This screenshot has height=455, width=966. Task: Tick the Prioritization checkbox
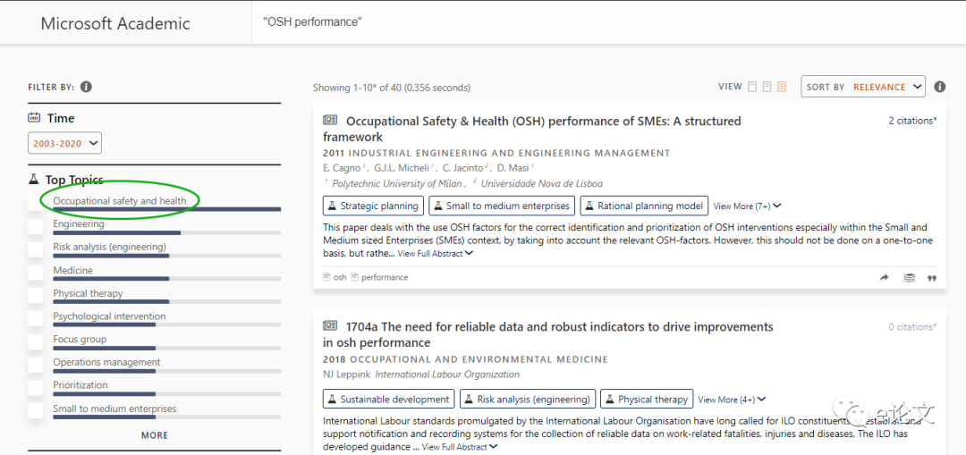pyautogui.click(x=35, y=388)
